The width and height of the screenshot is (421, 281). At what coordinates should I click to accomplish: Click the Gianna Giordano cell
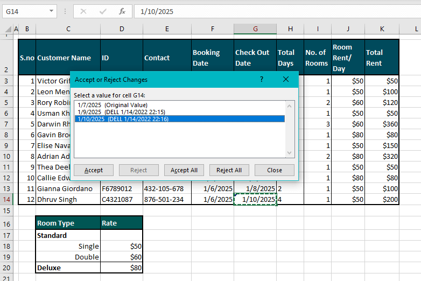point(68,188)
